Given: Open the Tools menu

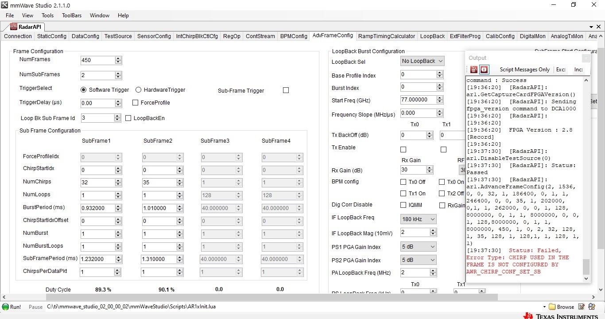Looking at the screenshot, I should point(47,16).
